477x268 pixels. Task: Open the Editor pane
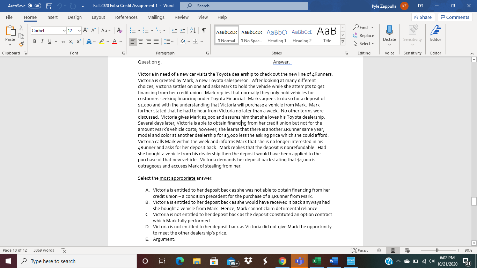point(435,34)
